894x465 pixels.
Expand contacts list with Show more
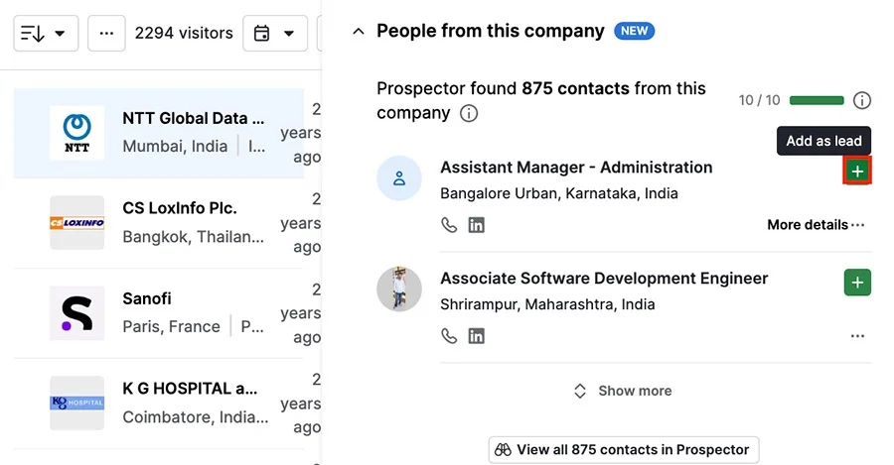tap(623, 391)
